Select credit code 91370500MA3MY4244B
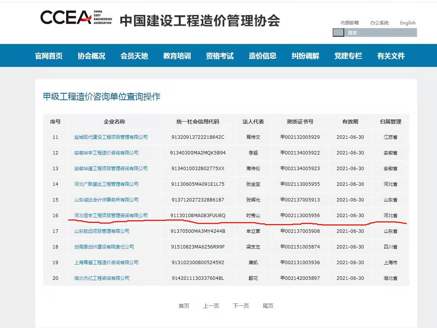The image size is (437, 328). [197, 231]
